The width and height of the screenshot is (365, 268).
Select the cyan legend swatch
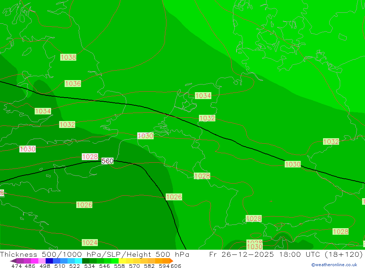[x=78, y=261]
